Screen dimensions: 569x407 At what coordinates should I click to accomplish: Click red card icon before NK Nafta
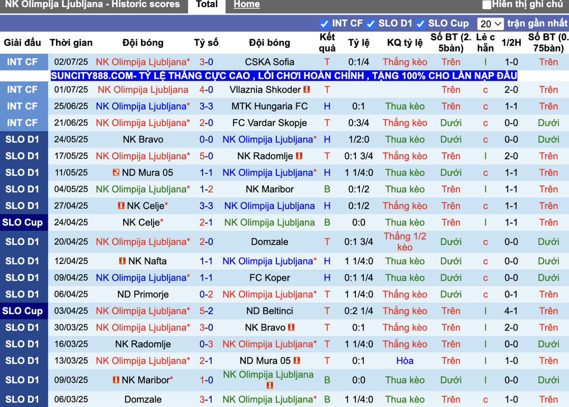(x=123, y=261)
